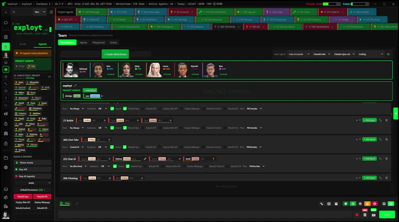
Task: Open the (66) Gimmicks tab
Action: (x=226, y=27)
